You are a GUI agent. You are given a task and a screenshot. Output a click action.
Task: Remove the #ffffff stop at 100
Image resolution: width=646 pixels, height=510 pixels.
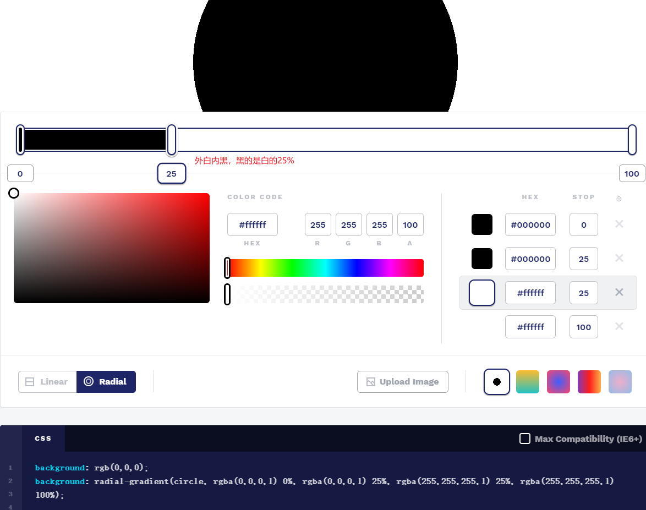(619, 327)
